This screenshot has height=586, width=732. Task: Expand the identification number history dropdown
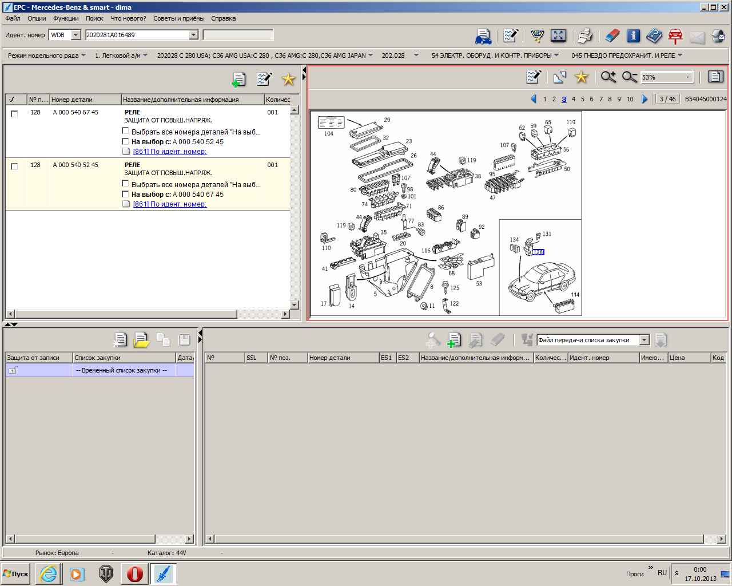coord(193,35)
